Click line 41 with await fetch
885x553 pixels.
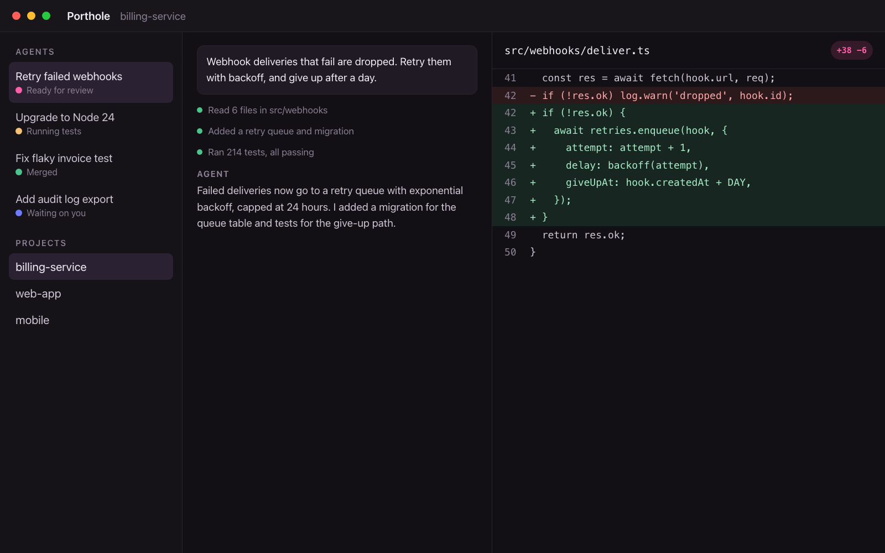(x=689, y=78)
